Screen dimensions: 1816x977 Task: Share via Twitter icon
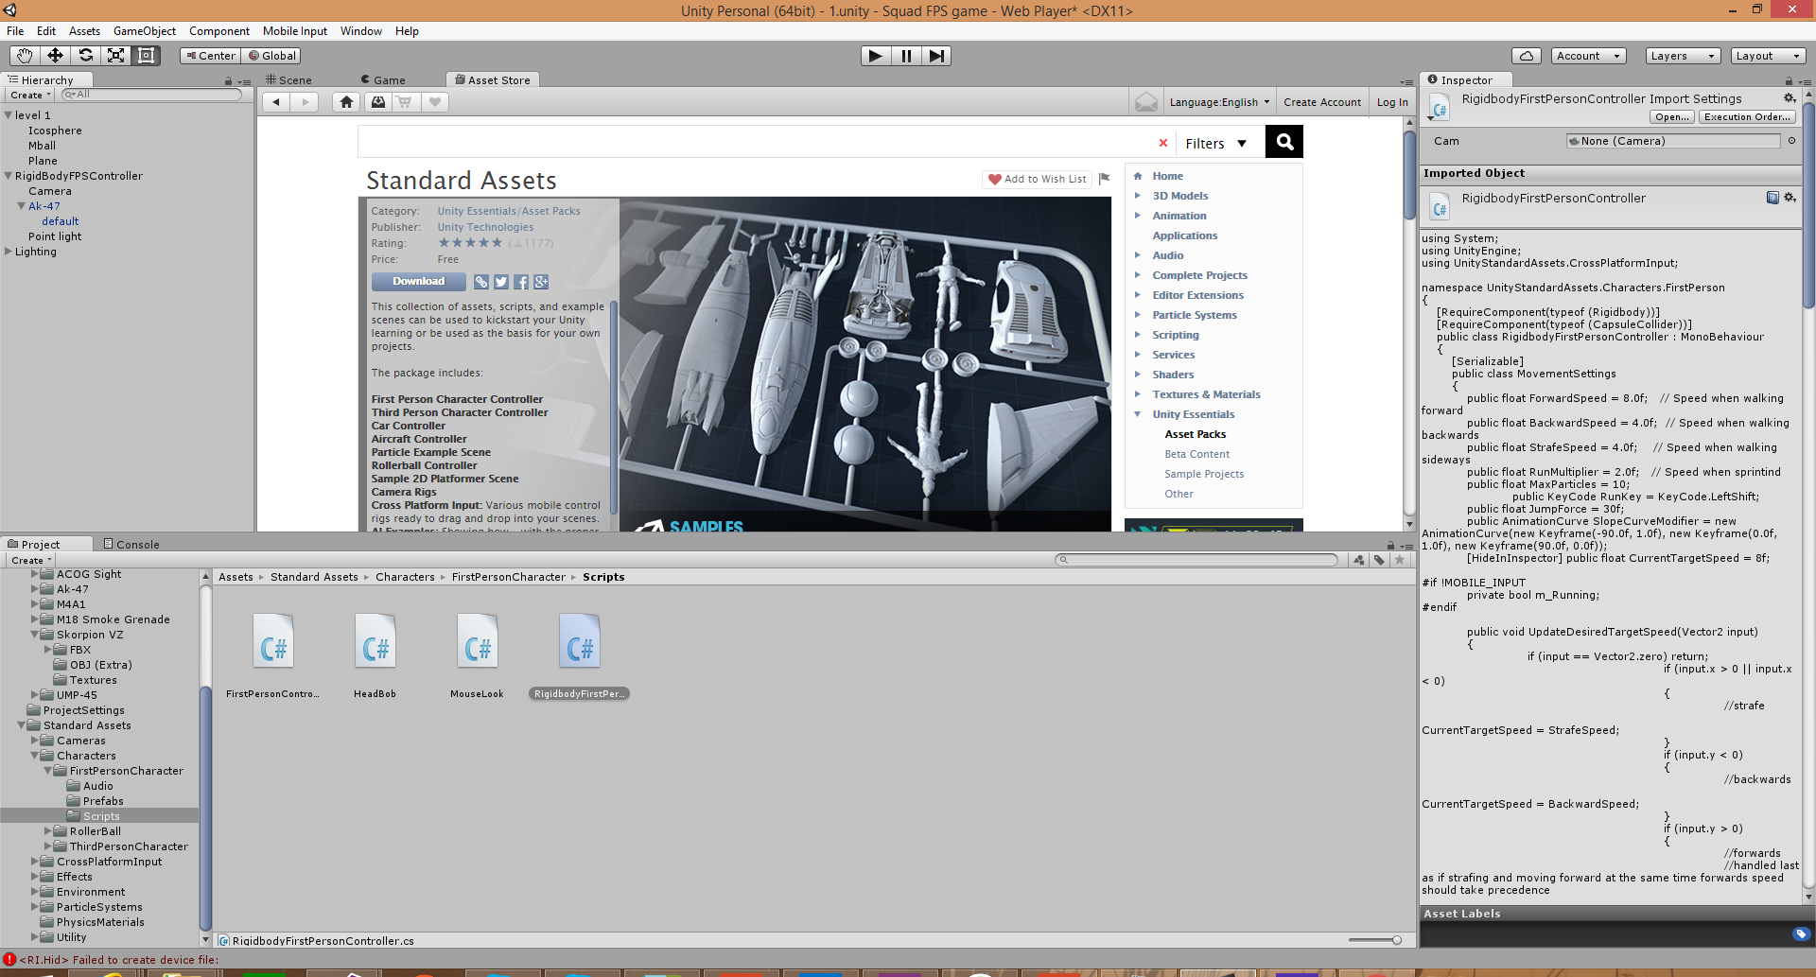501,282
